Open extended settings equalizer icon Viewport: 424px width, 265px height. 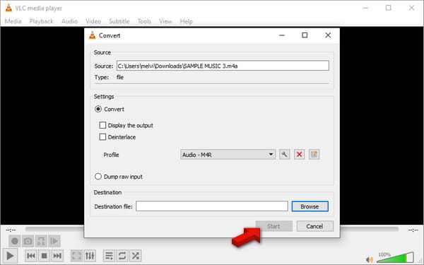[90, 256]
